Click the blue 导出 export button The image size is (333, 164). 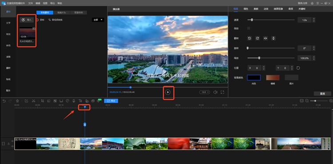pyautogui.click(x=111, y=101)
